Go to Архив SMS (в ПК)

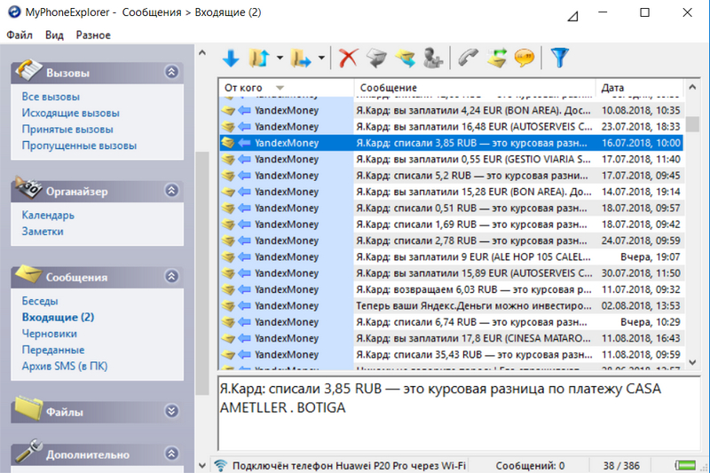coord(65,367)
